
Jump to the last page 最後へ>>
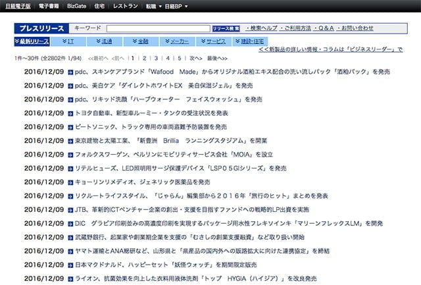click(217, 59)
